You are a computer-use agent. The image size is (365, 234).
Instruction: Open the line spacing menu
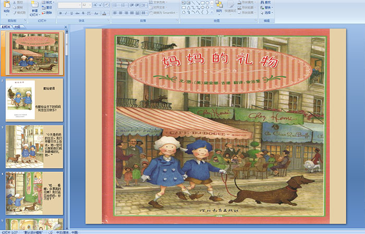click(144, 5)
